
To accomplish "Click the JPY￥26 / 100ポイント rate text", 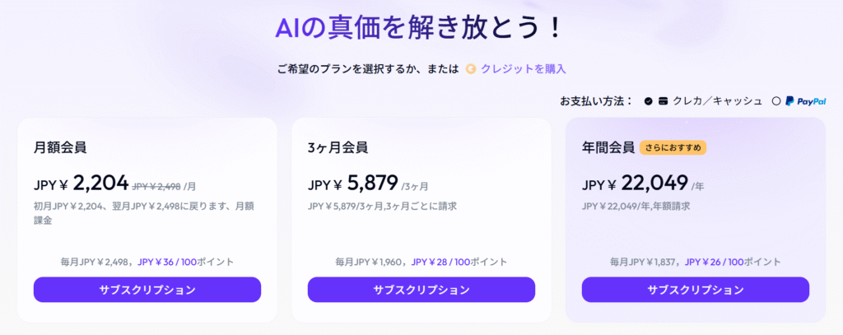I will 734,262.
